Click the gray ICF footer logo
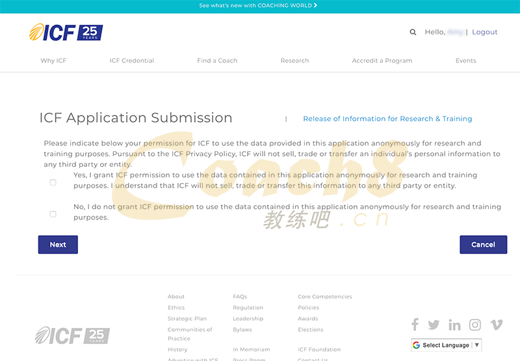This screenshot has width=520, height=361. pyautogui.click(x=72, y=335)
